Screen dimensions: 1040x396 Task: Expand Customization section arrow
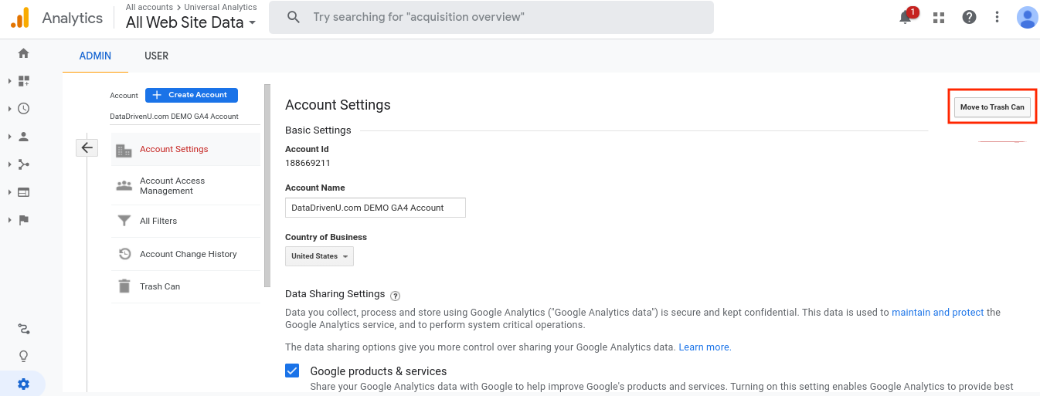click(9, 81)
